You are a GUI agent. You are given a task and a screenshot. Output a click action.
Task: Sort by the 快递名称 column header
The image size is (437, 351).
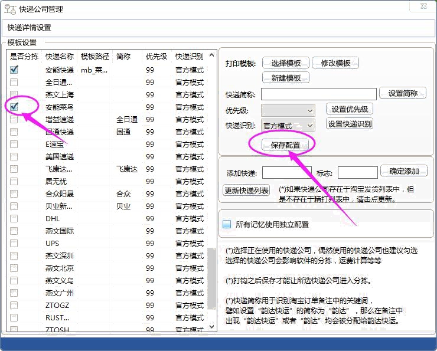point(60,57)
